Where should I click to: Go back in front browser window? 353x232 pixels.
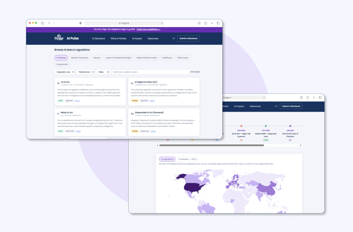(49, 23)
